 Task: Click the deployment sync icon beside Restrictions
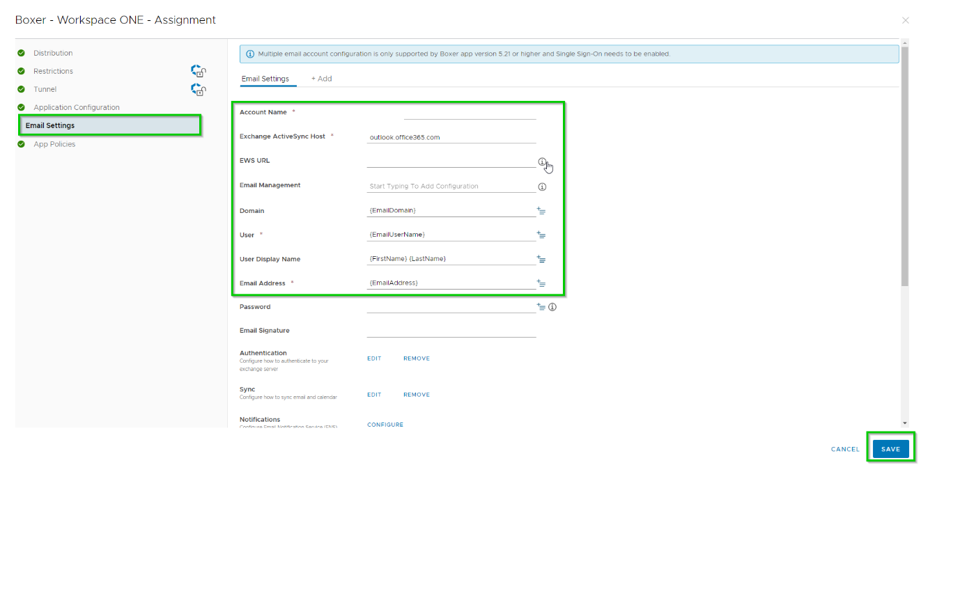(198, 70)
